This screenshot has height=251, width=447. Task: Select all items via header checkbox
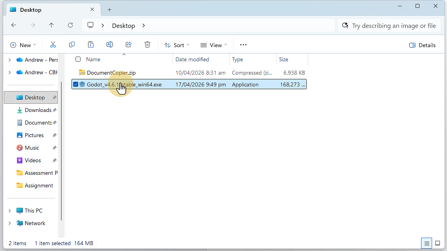(x=78, y=59)
